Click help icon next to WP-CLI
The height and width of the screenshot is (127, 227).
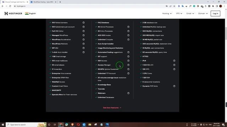(x=84, y=48)
